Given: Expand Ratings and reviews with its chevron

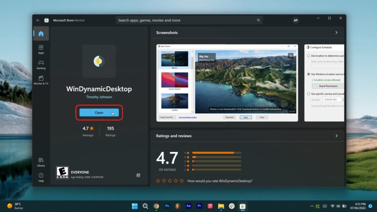Looking at the screenshot, I should (x=337, y=136).
